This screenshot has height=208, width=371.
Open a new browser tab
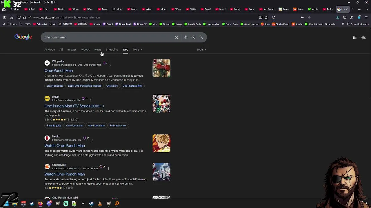pyautogui.click(x=359, y=10)
